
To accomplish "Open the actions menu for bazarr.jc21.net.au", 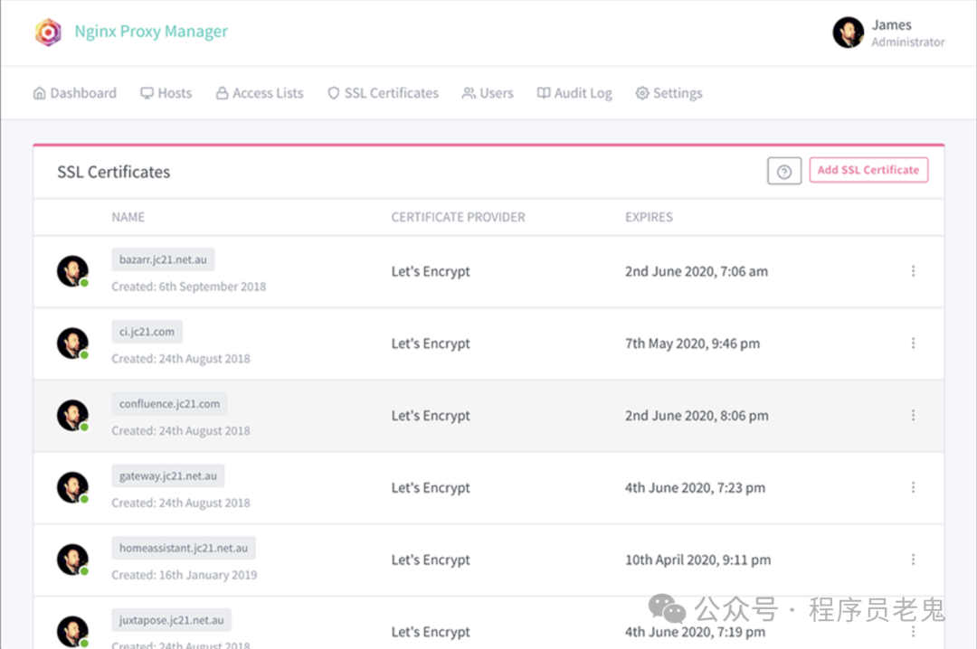I will (913, 271).
